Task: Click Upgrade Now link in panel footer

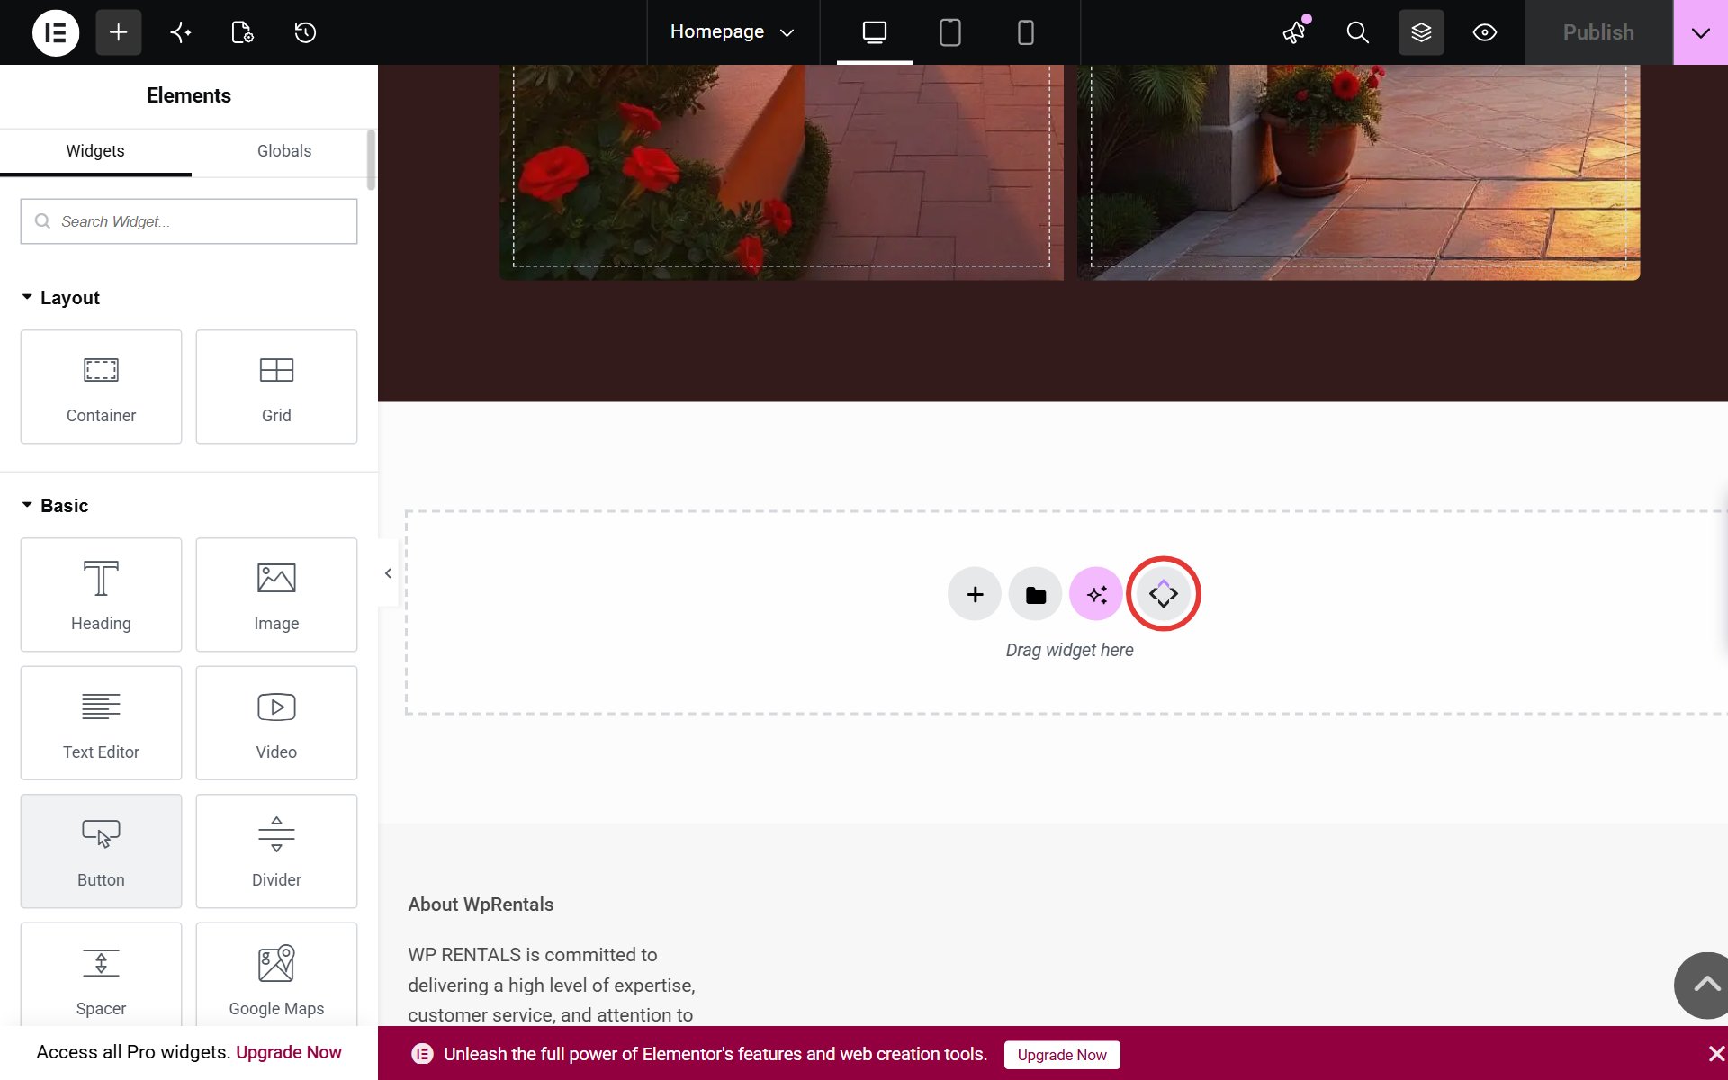Action: click(x=289, y=1052)
